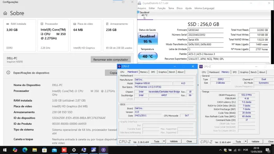
Task: Open About tab in Mainboard CPU-Z window
Action: [x=180, y=72]
